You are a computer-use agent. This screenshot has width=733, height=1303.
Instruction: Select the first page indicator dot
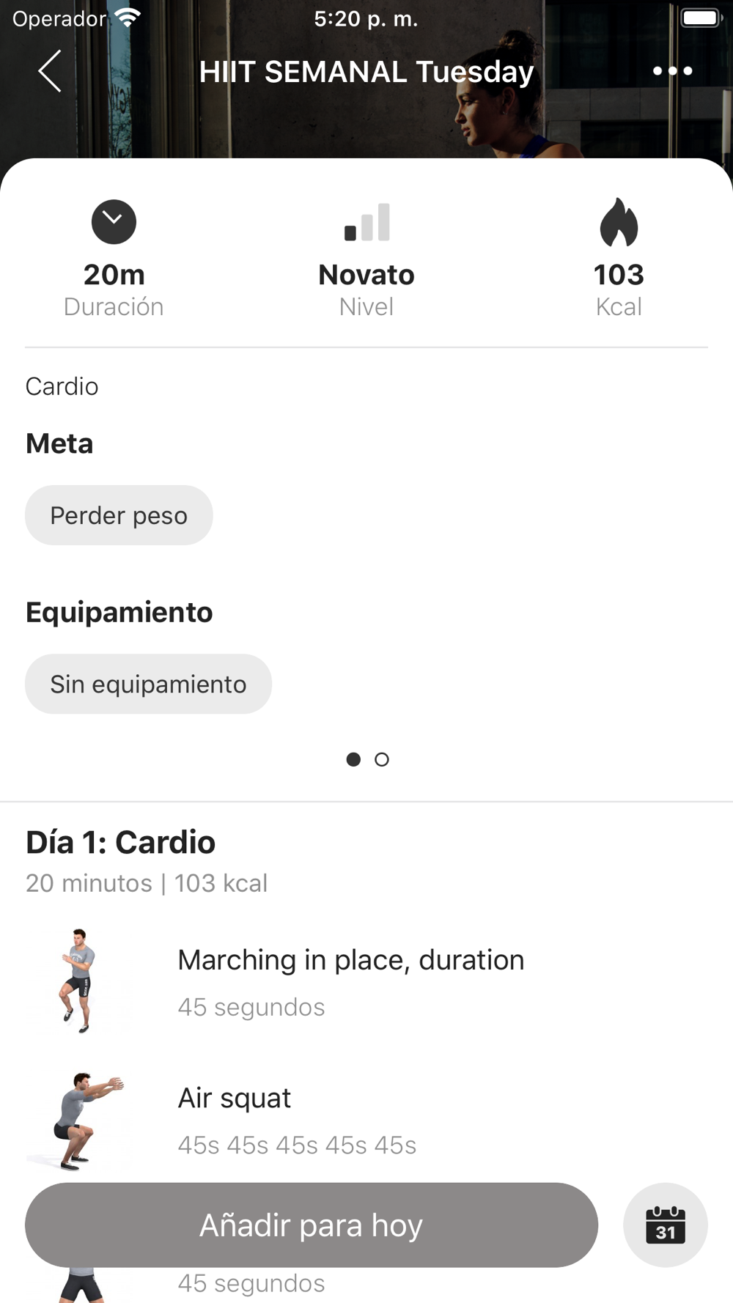point(353,759)
